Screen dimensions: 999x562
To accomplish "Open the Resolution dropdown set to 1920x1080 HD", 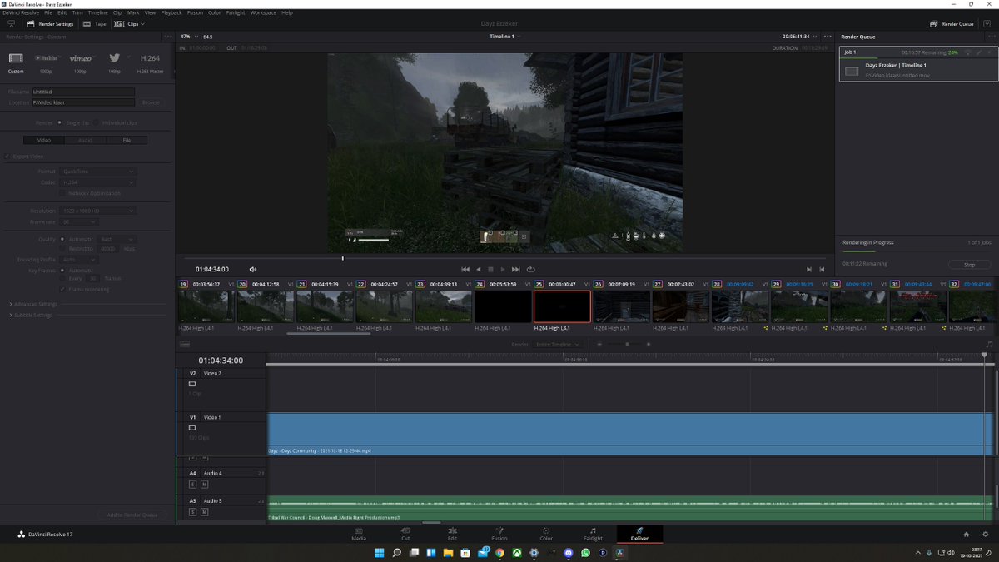I will 97,211.
